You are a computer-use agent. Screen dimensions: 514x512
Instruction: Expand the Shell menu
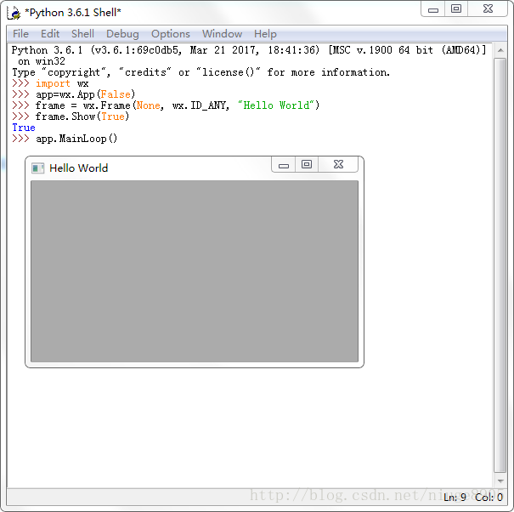pyautogui.click(x=82, y=34)
